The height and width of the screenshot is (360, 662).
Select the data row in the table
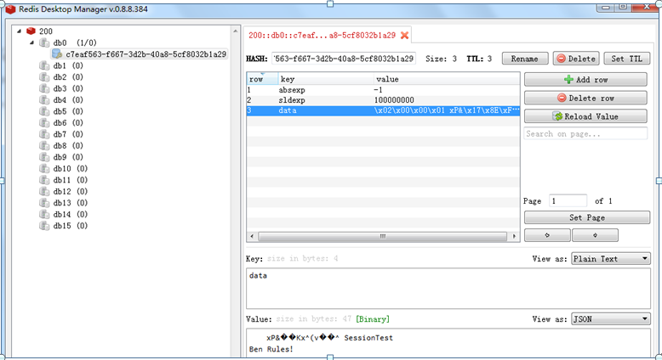coord(383,110)
